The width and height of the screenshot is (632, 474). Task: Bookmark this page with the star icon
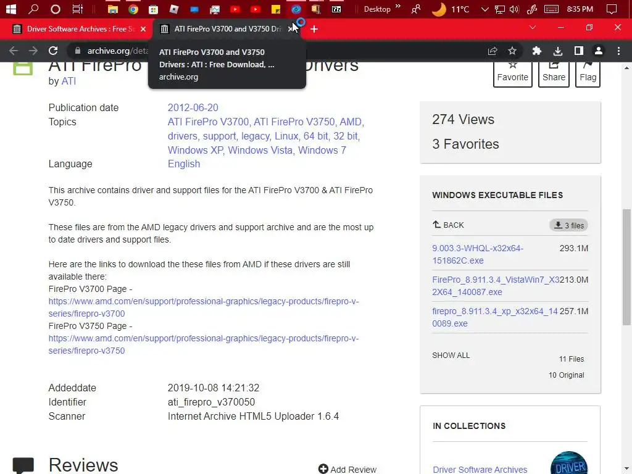coord(512,51)
